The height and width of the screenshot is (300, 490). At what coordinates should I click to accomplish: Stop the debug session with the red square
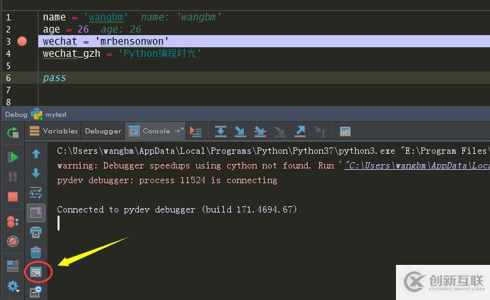coord(13,197)
